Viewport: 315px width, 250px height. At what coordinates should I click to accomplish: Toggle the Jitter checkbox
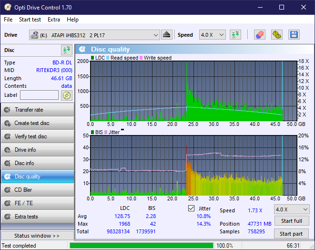(x=191, y=208)
